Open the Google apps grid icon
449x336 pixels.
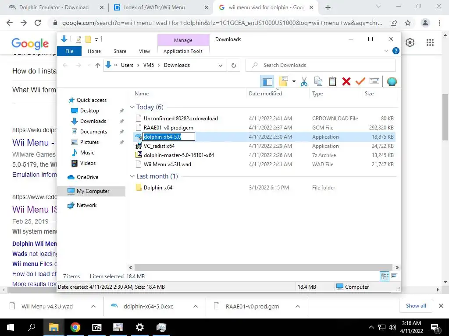[x=430, y=42]
